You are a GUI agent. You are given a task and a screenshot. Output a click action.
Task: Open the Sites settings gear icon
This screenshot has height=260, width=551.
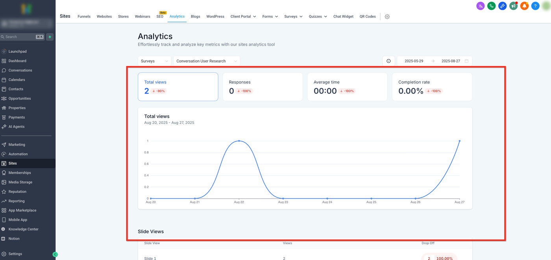pyautogui.click(x=387, y=17)
